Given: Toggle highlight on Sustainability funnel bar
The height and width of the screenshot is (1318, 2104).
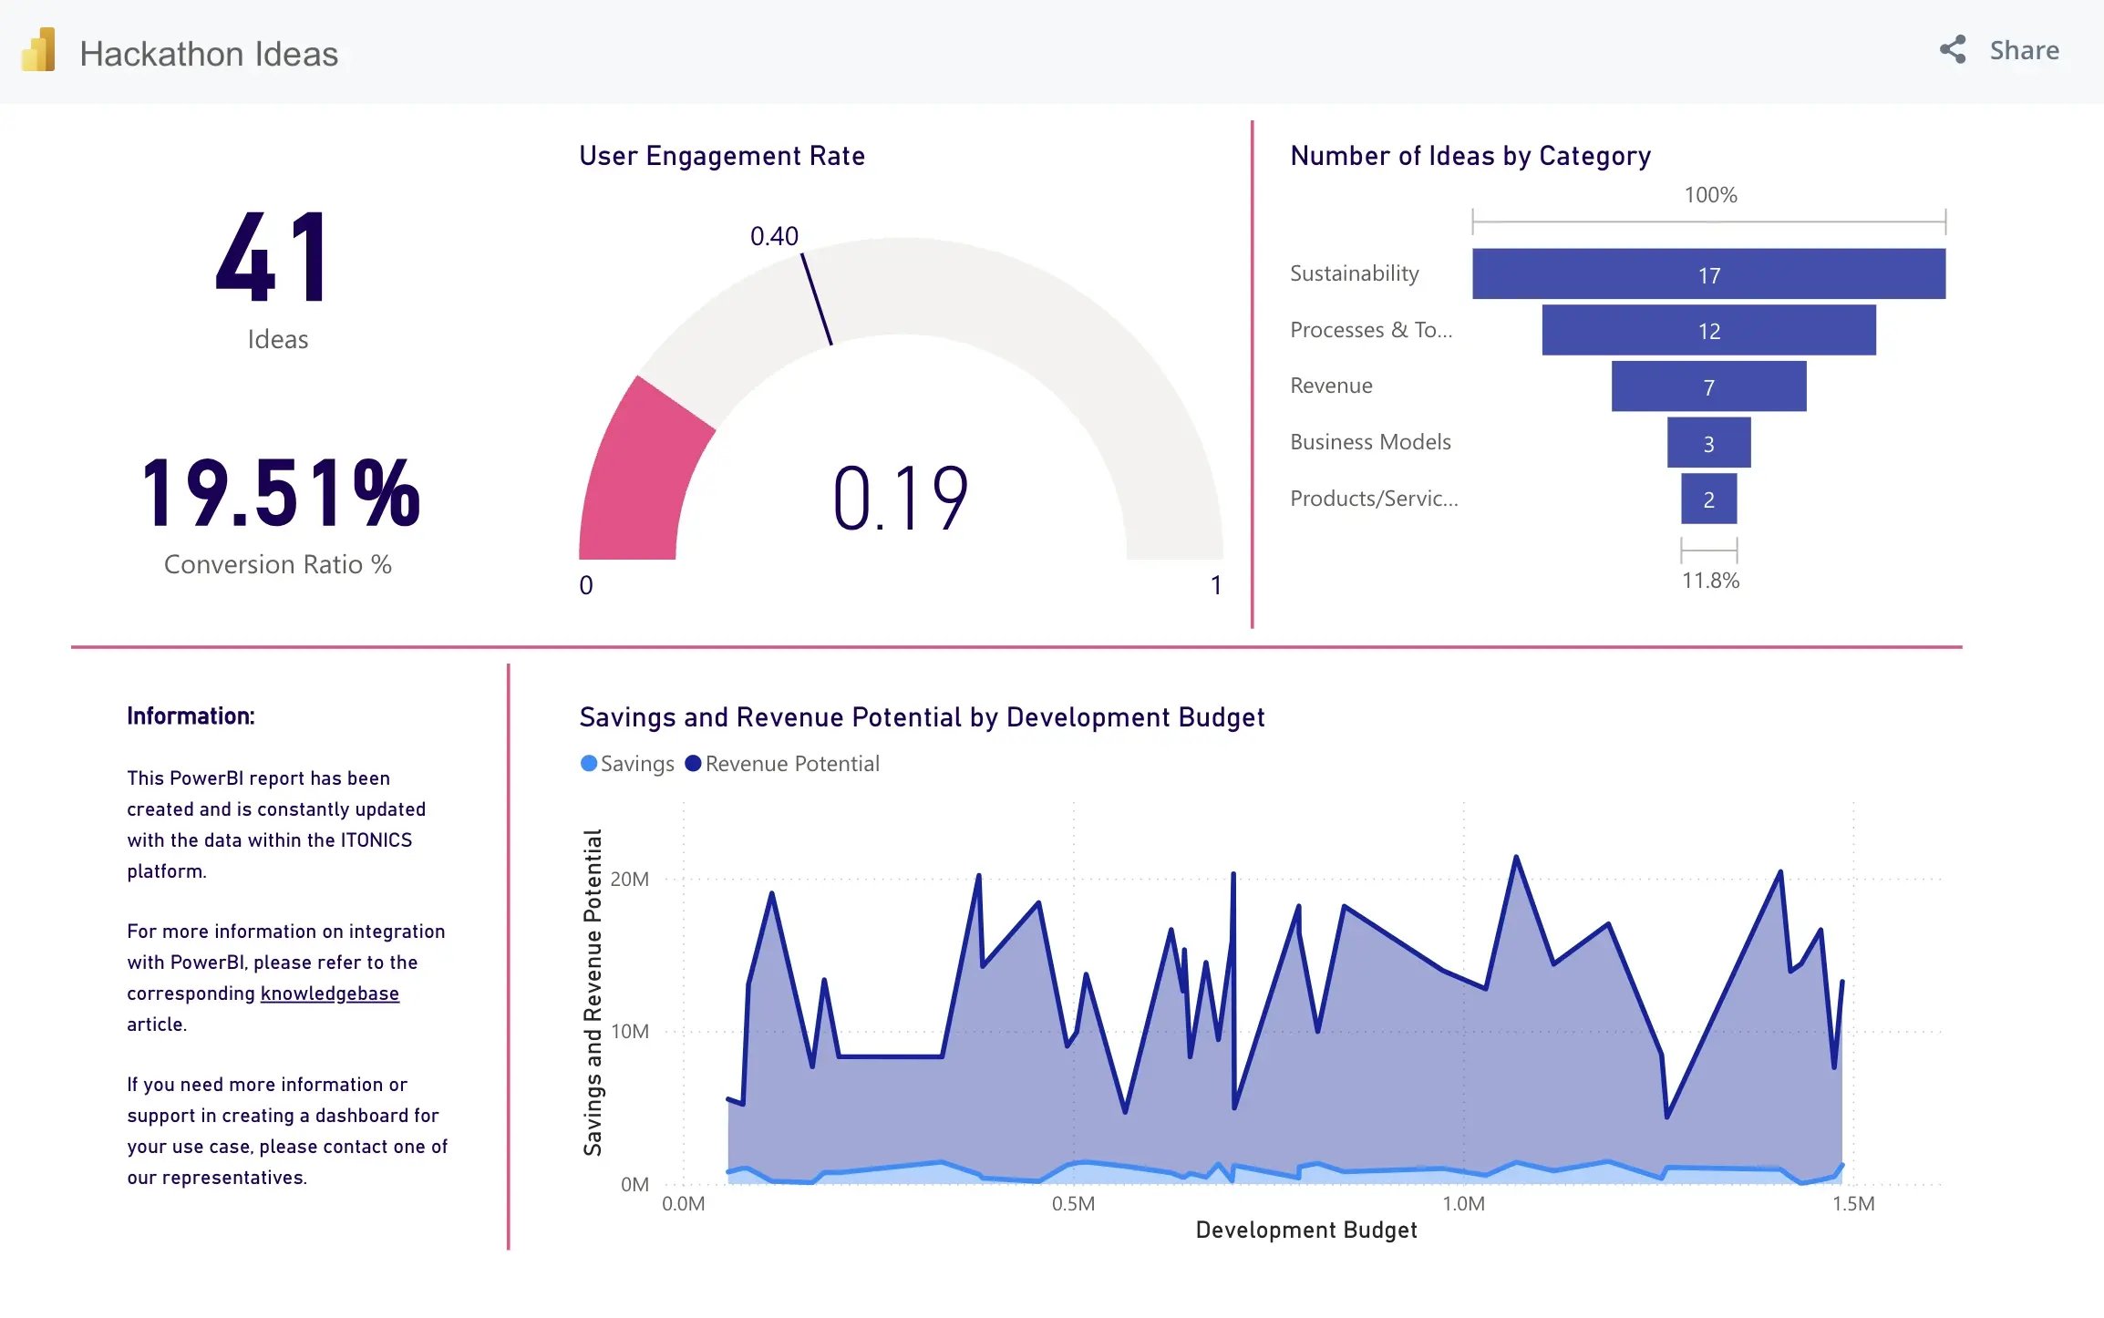Looking at the screenshot, I should pyautogui.click(x=1708, y=273).
